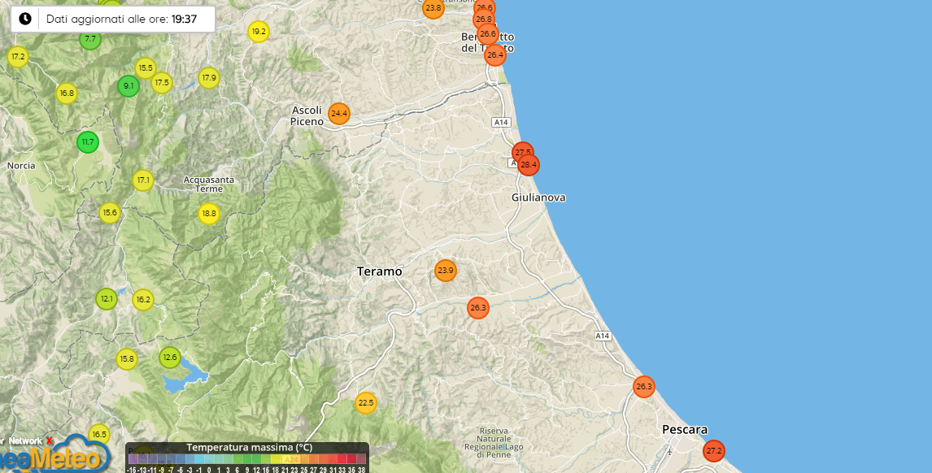This screenshot has height=473, width=932.
Task: Select the 23.8 orange marker at top
Action: pyautogui.click(x=433, y=8)
